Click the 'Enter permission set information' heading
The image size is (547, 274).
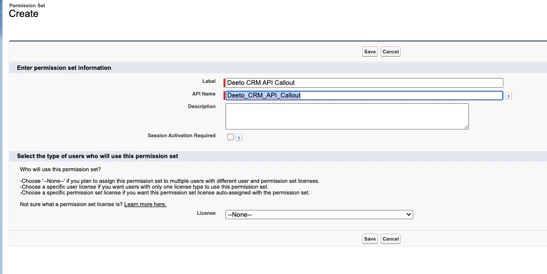(x=64, y=68)
